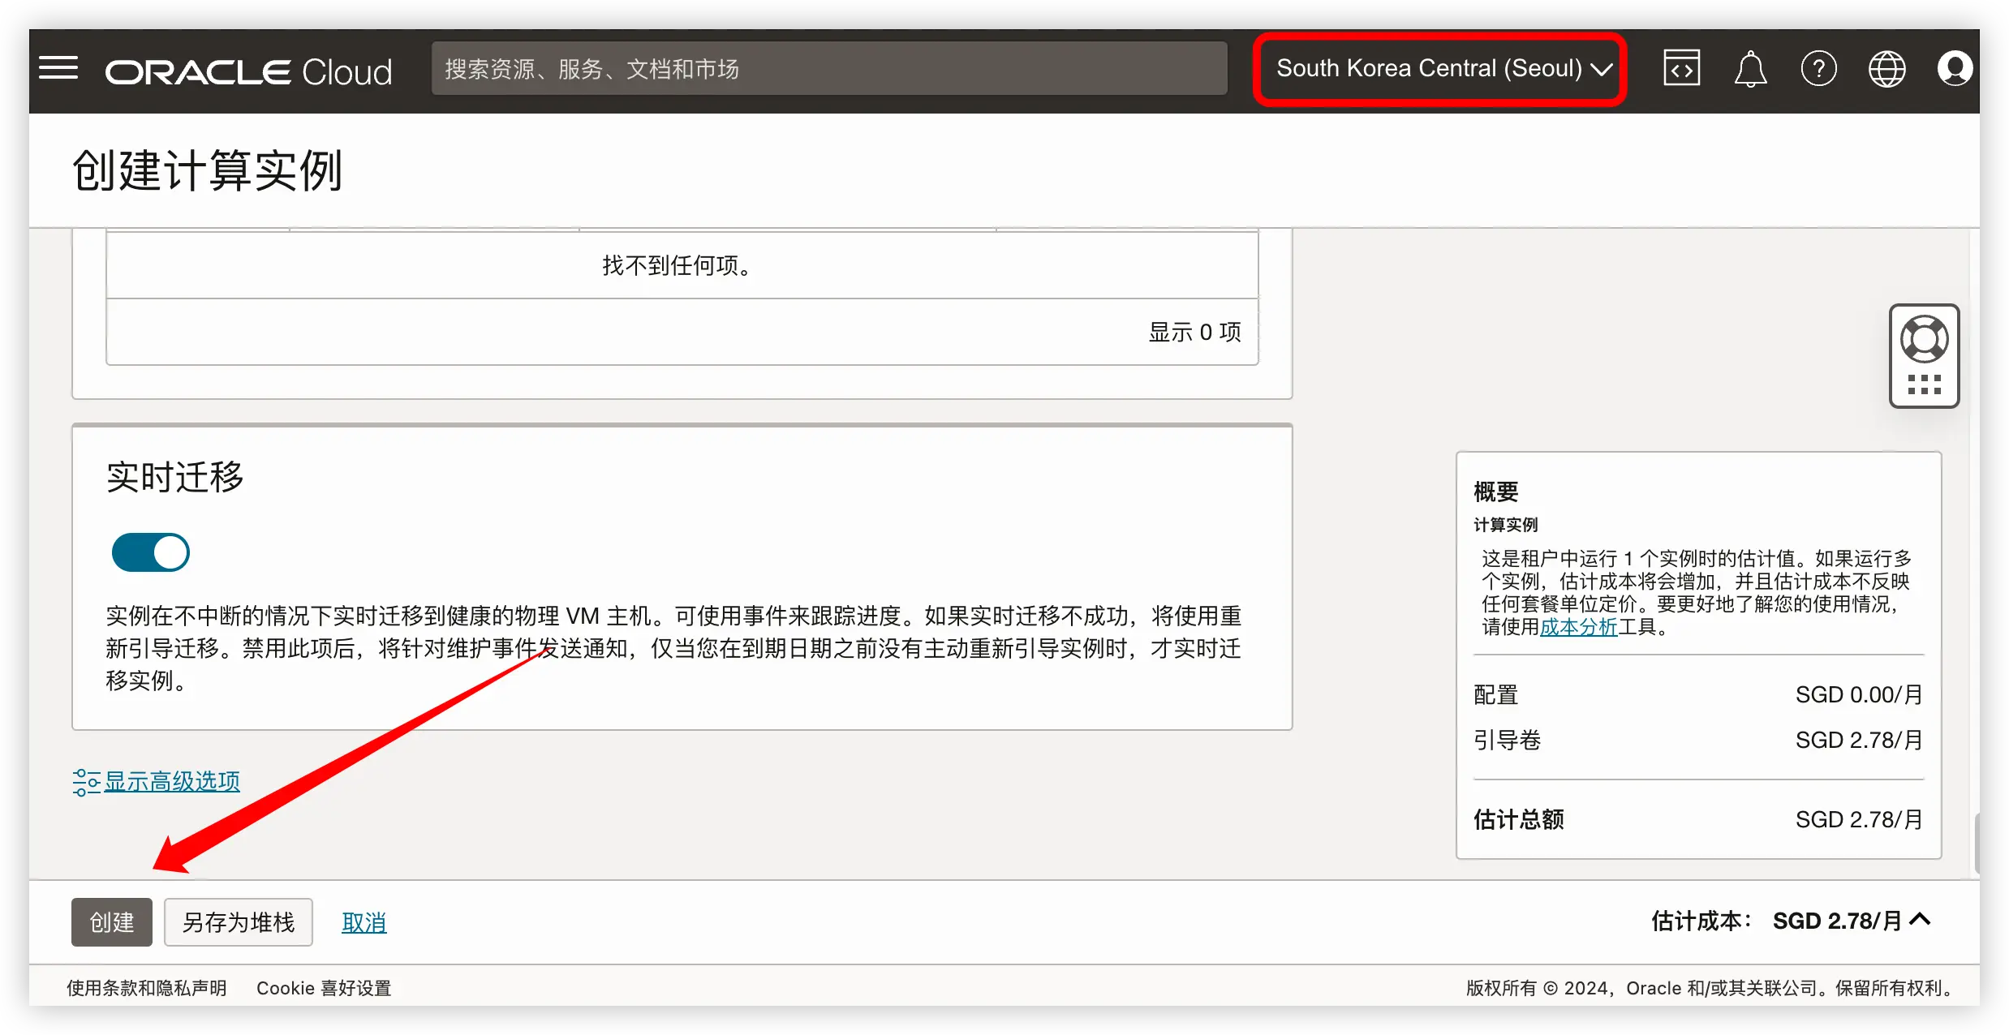Click the 显示 0 项 count text
Screen dimensions: 2009x1035
(1194, 332)
